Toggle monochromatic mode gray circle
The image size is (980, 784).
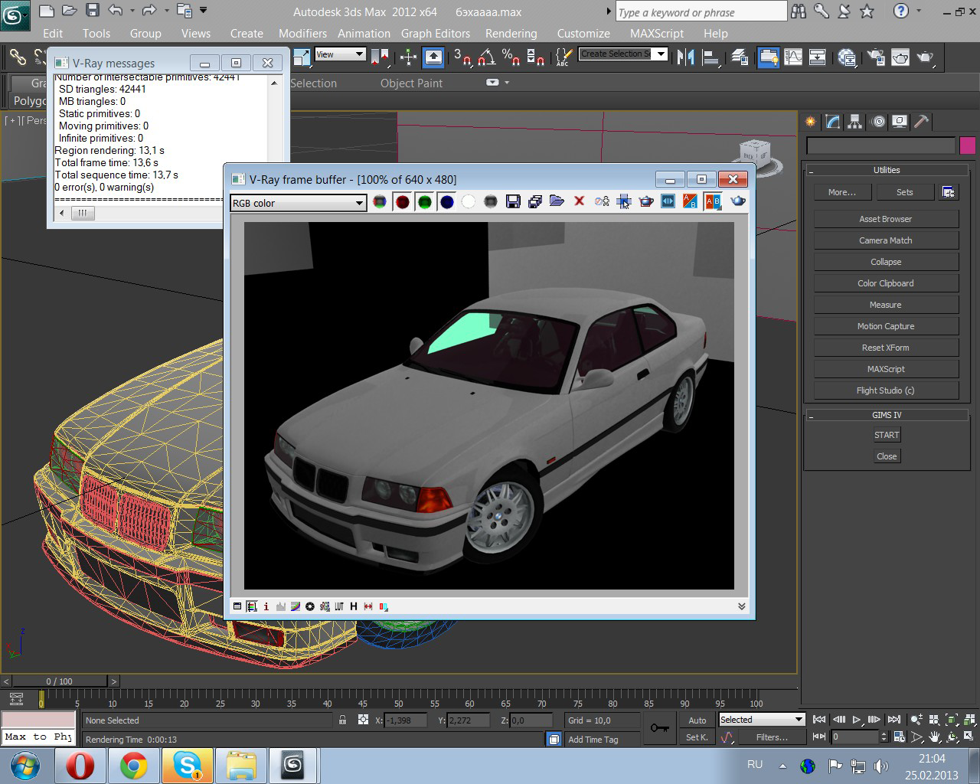491,201
